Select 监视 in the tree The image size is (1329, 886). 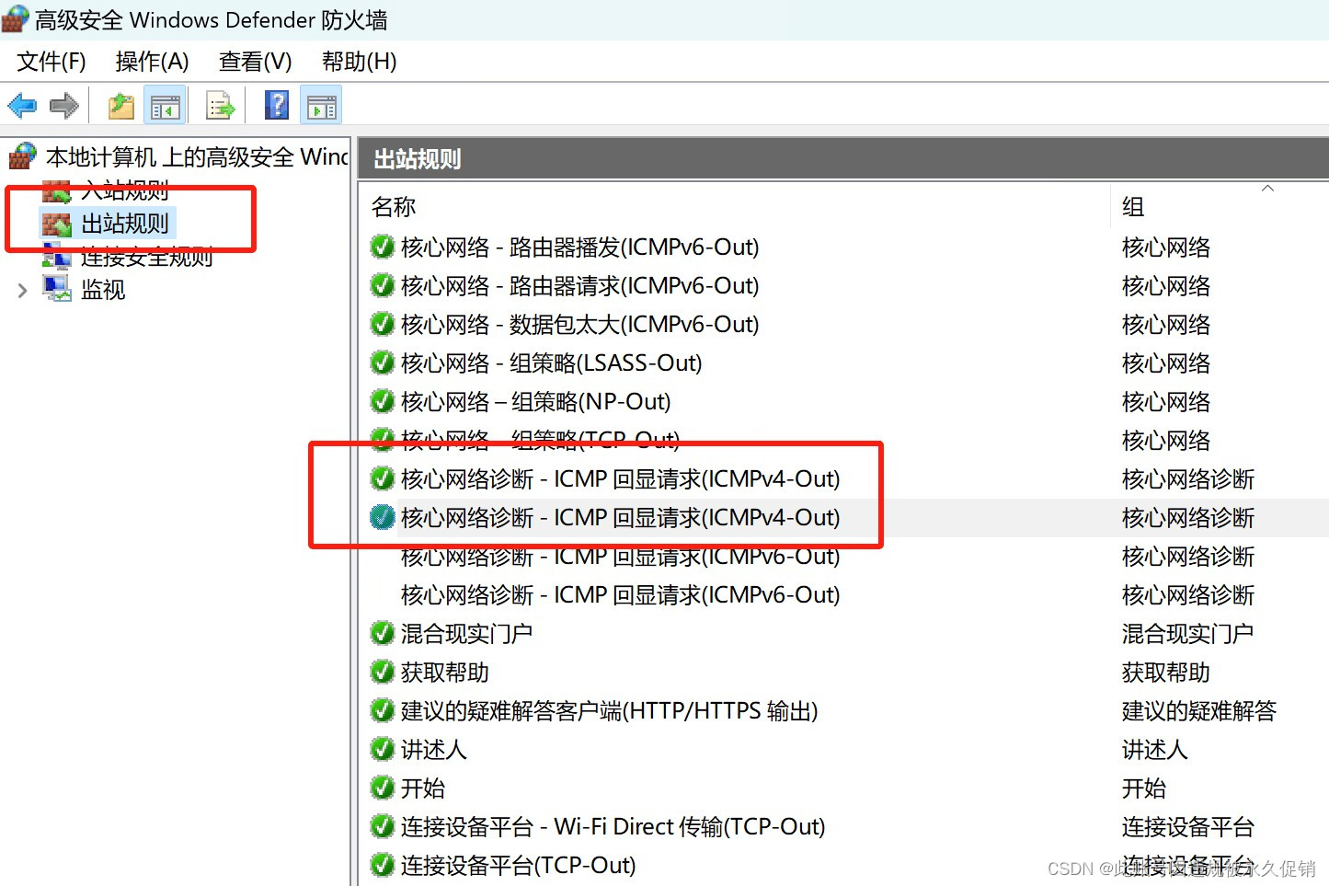point(103,290)
